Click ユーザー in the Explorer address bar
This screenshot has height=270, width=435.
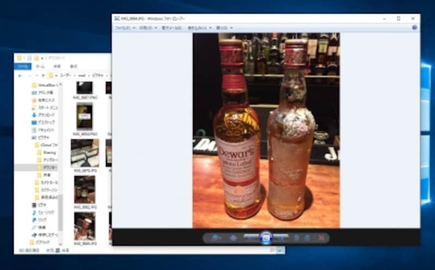pos(65,75)
